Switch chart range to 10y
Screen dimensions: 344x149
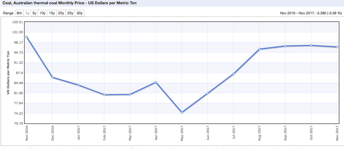tap(42, 13)
